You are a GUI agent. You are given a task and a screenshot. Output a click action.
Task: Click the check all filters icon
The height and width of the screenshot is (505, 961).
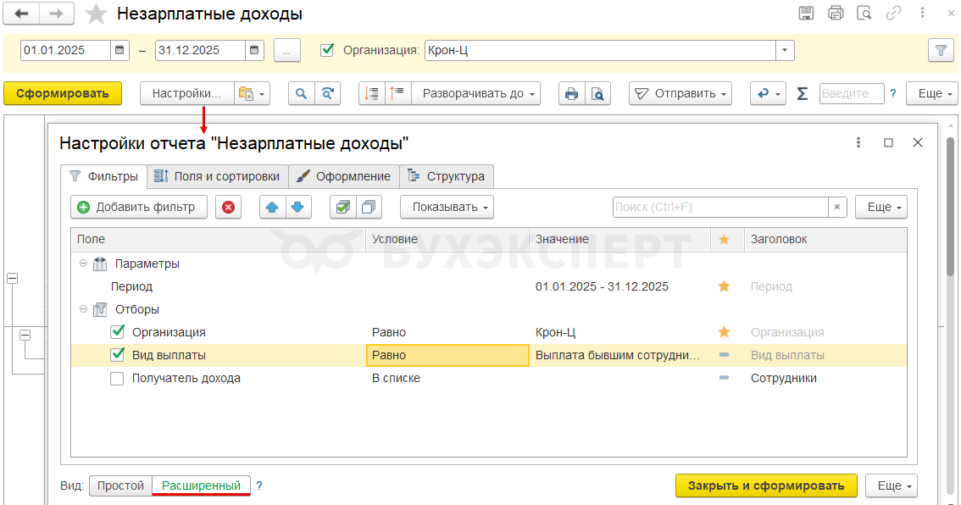pos(342,207)
